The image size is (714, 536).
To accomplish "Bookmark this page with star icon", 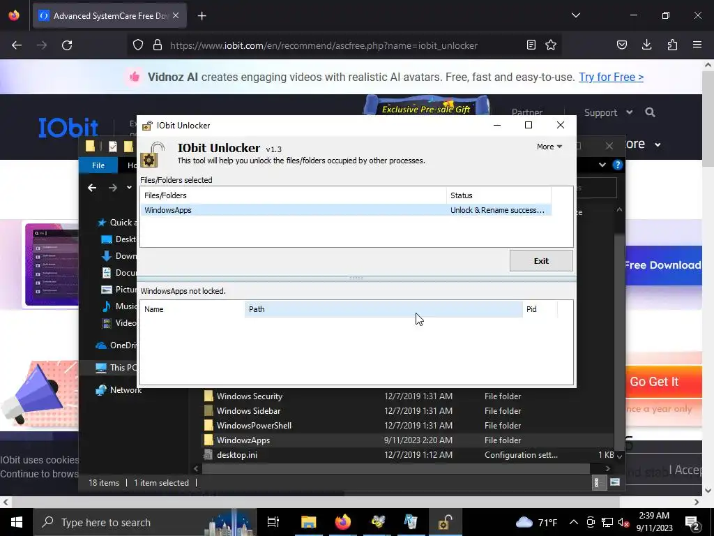I will pyautogui.click(x=551, y=45).
